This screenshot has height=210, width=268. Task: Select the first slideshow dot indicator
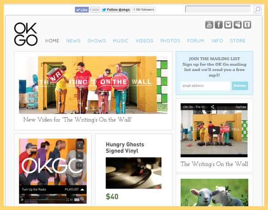click(x=87, y=108)
